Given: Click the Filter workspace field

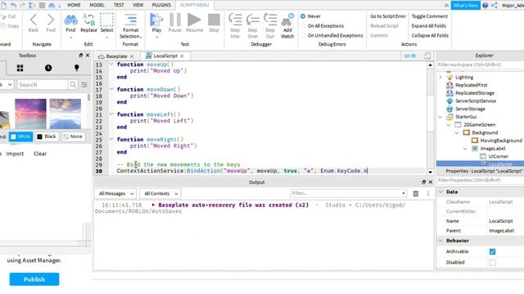Looking at the screenshot, I should pos(481,65).
